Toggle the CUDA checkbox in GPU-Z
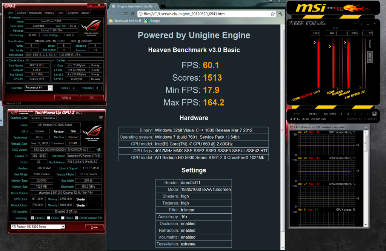Screen dimensions: 386x251 49,218
